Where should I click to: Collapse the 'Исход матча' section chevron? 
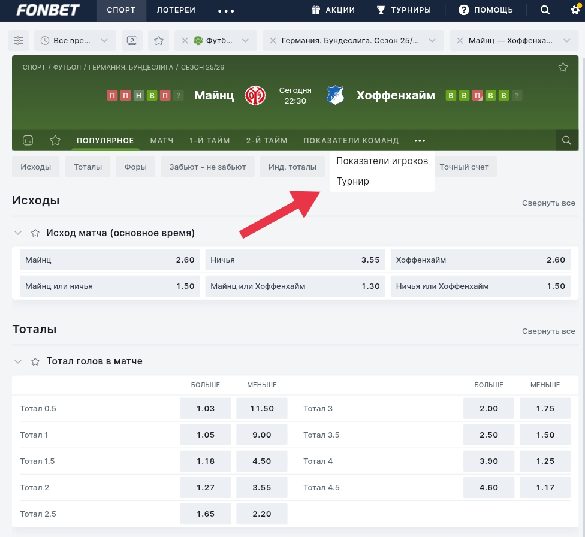coord(18,233)
